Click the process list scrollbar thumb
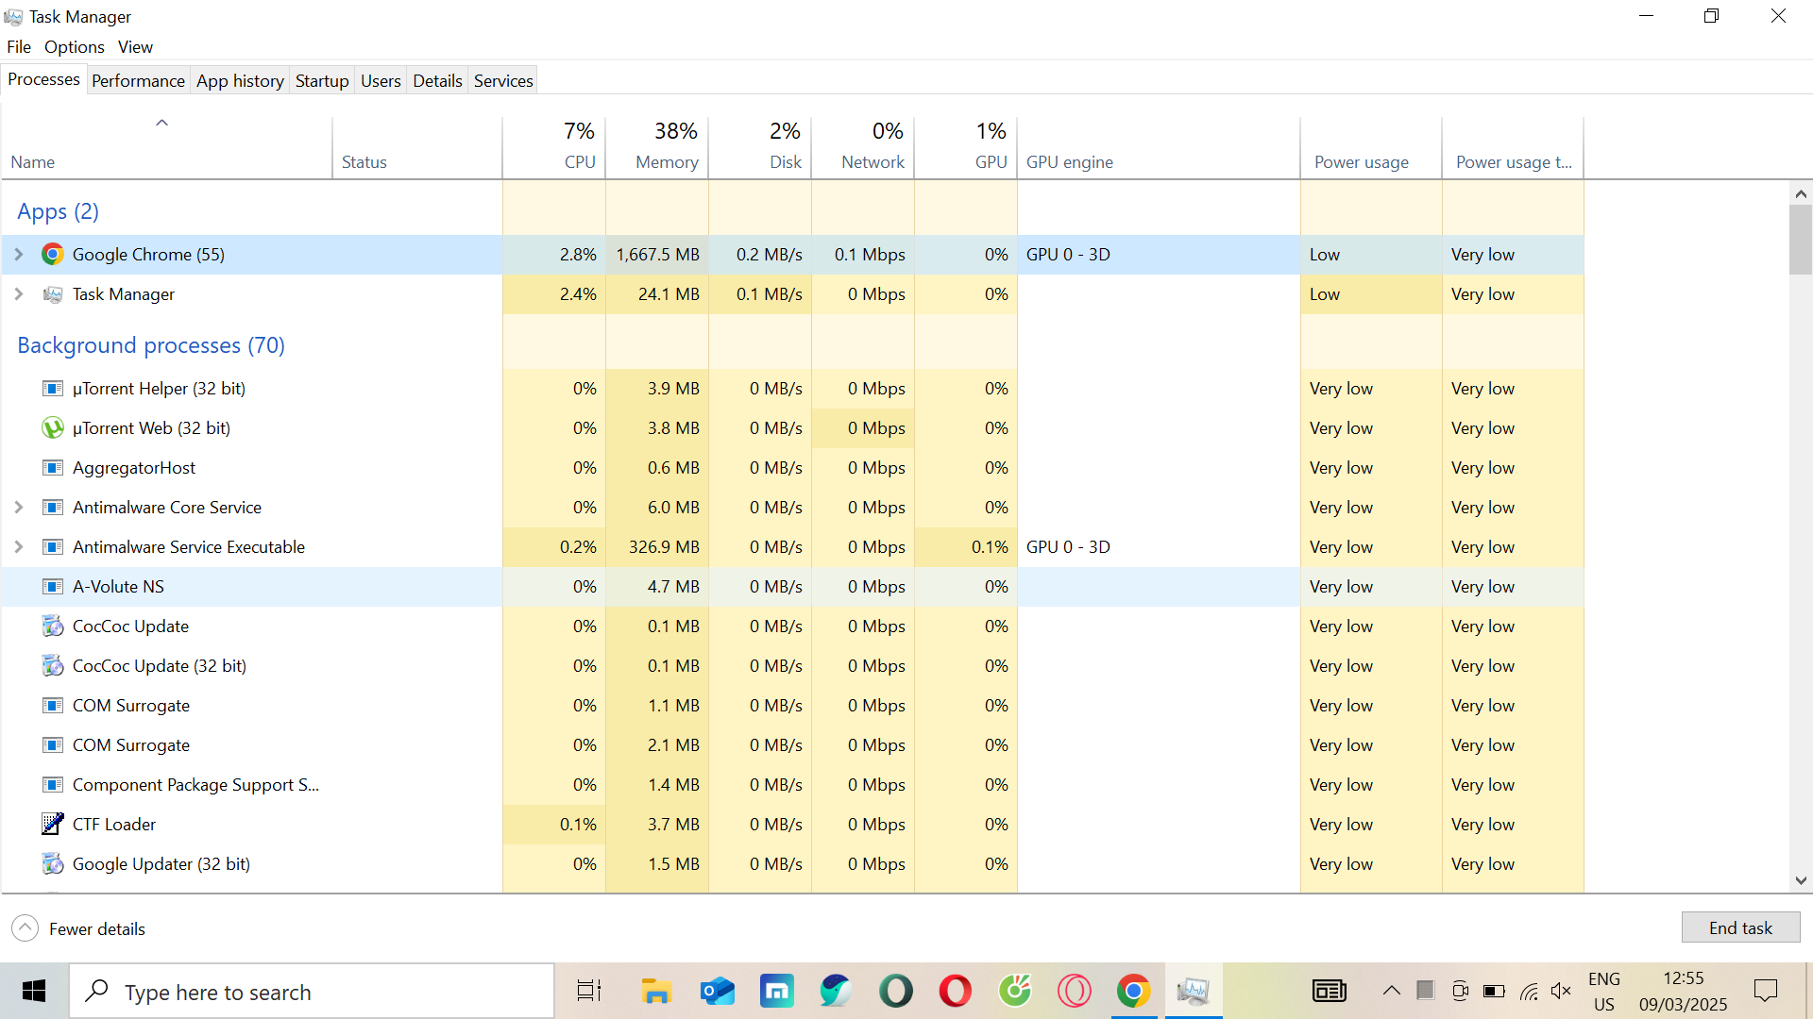 tap(1800, 240)
